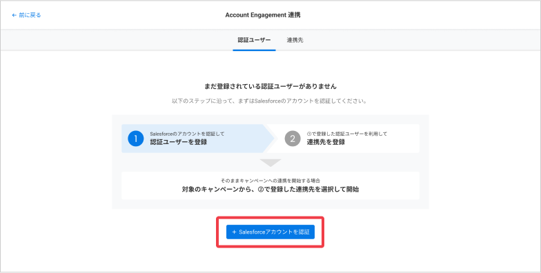
Task: Click the Salesforceアカウントを認証 button
Action: click(270, 232)
